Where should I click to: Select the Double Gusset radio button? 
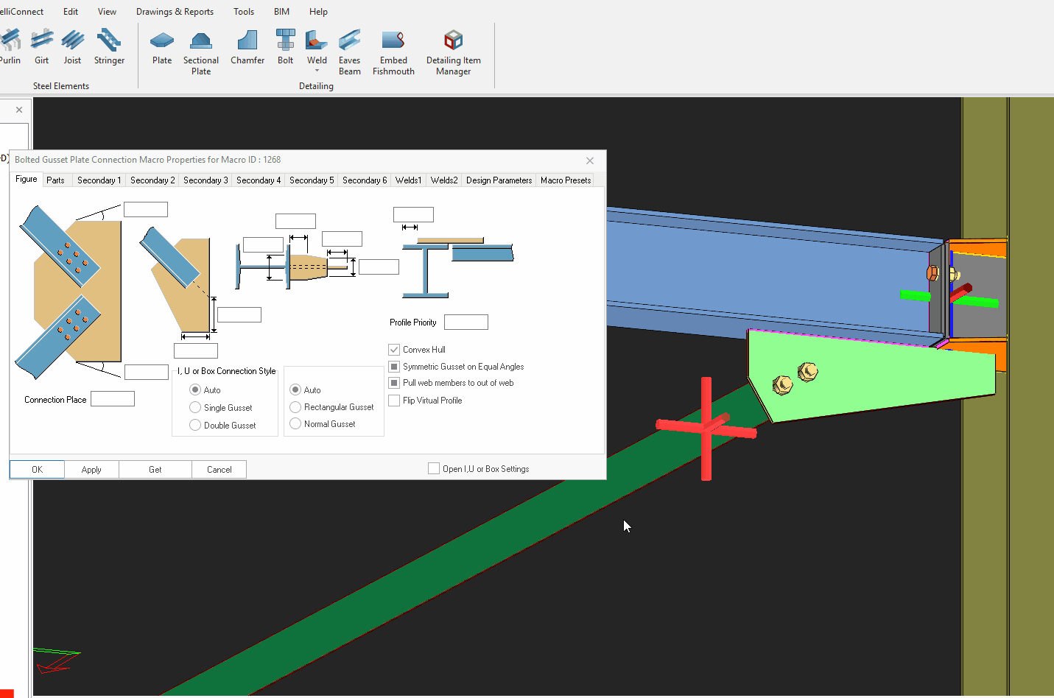(195, 425)
